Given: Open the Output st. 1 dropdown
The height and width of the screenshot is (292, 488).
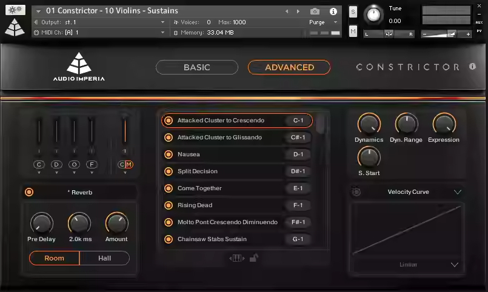Looking at the screenshot, I should coord(162,22).
